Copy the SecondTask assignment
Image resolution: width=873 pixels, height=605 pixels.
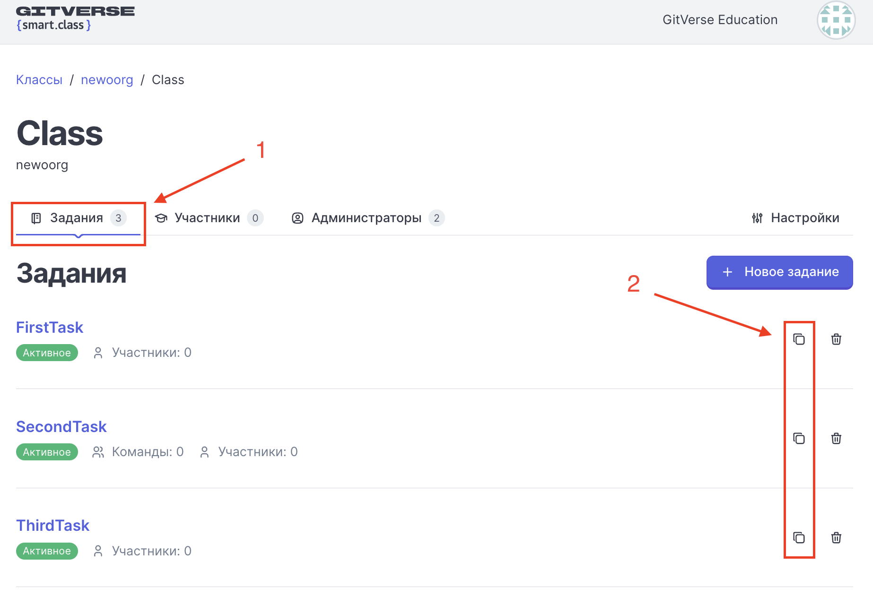799,438
